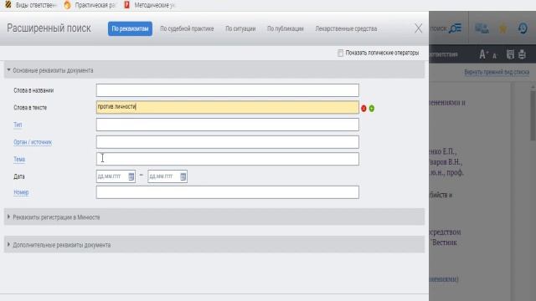Viewport: 536px width, 301px height.
Task: Switch to По публикации tab
Action: tap(286, 28)
